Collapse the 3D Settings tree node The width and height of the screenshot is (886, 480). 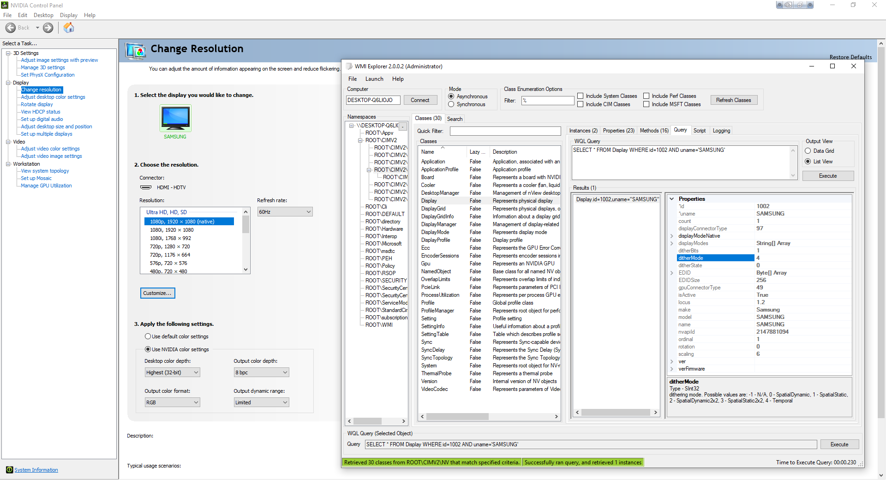click(x=8, y=53)
